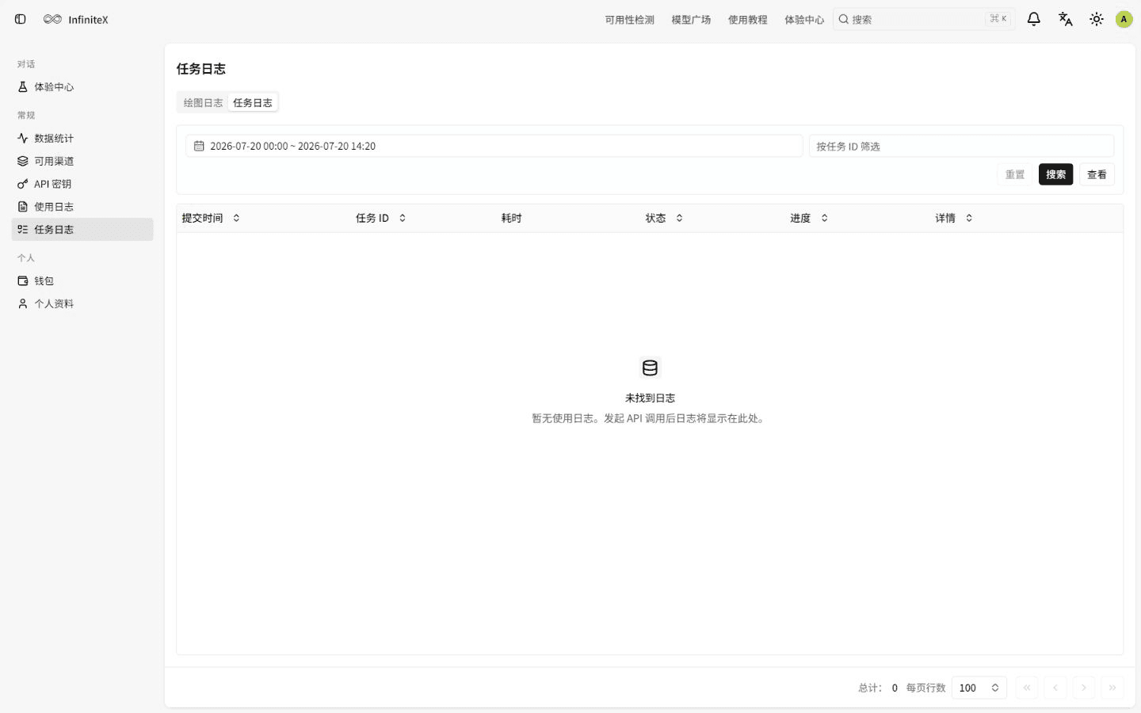
Task: Switch to 绘图日志 tab
Action: pos(203,102)
